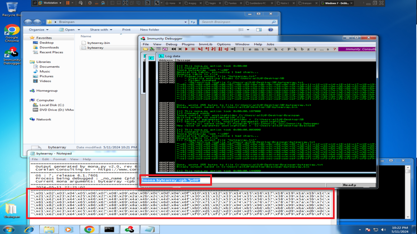Open Immunity Debugger desktop shortcut

[12, 56]
